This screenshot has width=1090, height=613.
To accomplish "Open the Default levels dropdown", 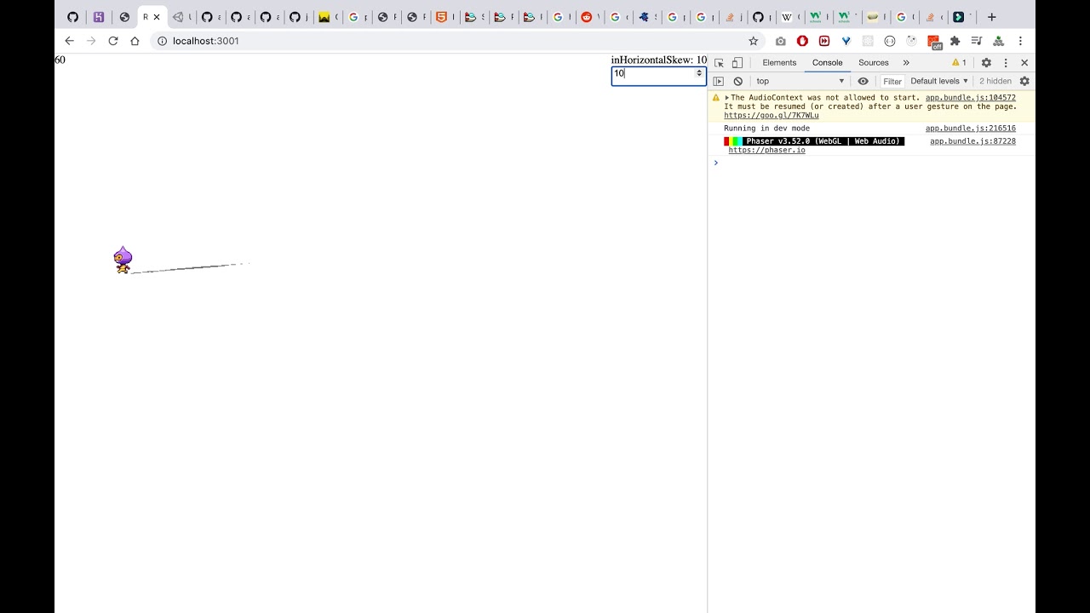I will pos(939,82).
